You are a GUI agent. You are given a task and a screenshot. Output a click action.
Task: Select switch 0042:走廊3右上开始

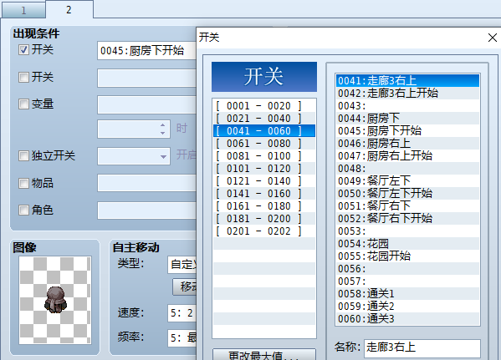407,94
